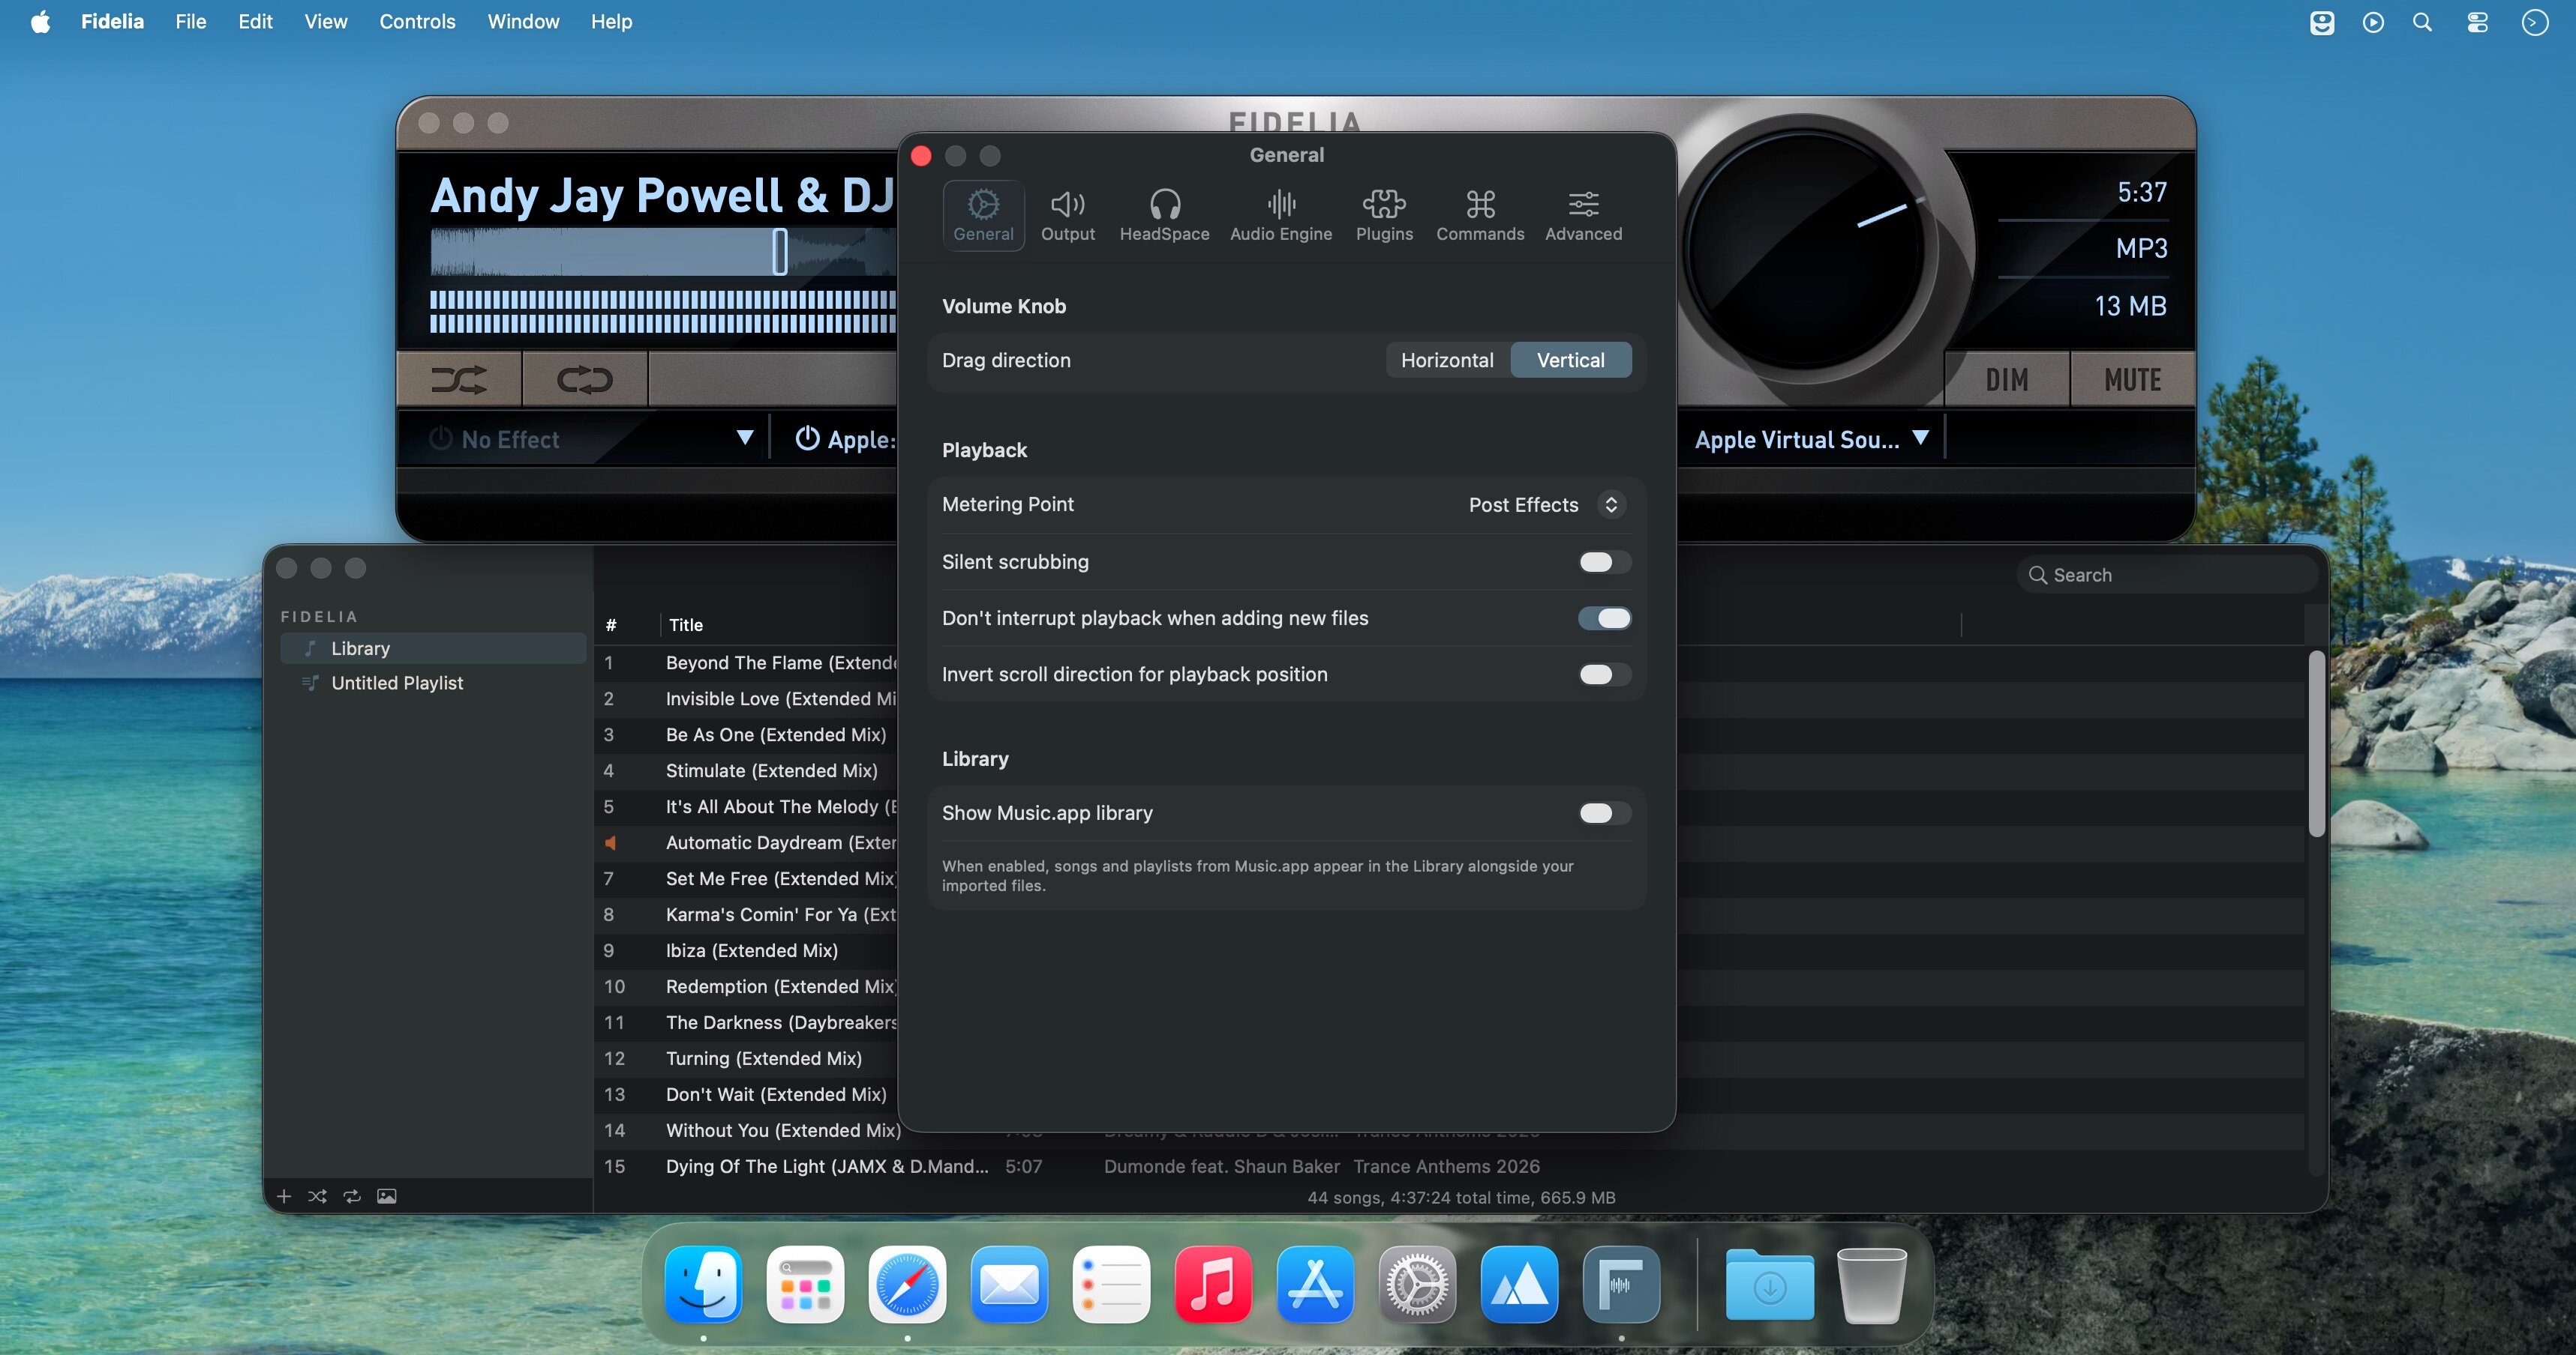The height and width of the screenshot is (1355, 2576).
Task: Click the now-playing speaker icon in track list
Action: [x=610, y=842]
